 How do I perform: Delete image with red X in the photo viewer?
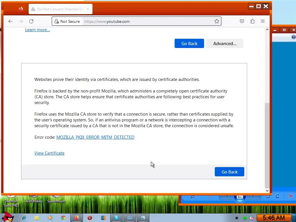tap(291, 196)
